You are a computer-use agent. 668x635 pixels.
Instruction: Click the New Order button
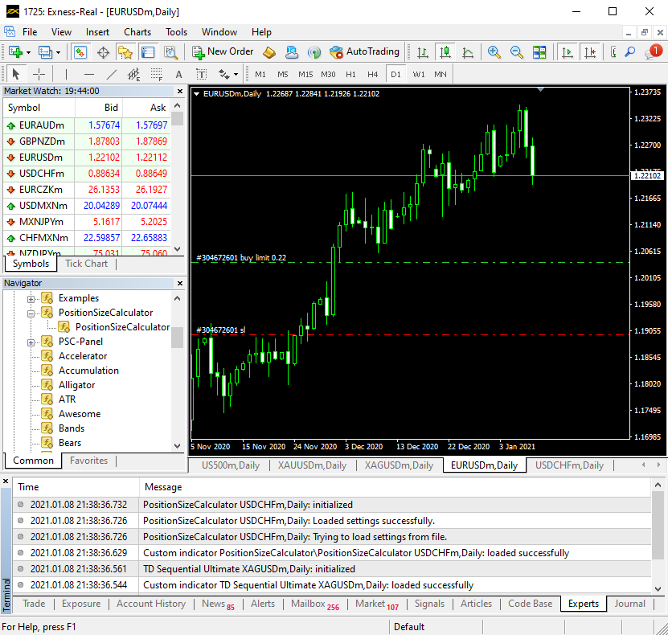click(223, 51)
